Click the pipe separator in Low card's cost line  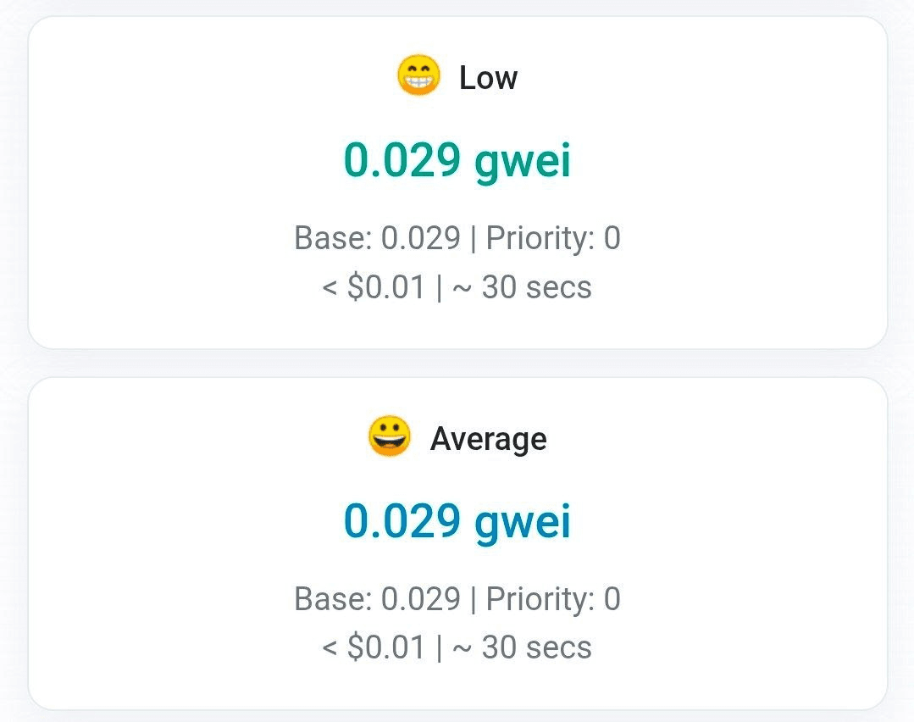tap(439, 287)
